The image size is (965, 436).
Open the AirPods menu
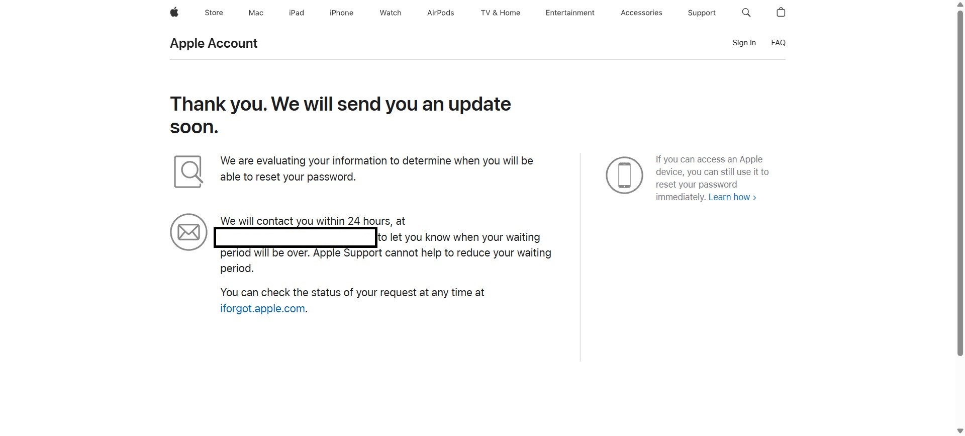(x=441, y=13)
